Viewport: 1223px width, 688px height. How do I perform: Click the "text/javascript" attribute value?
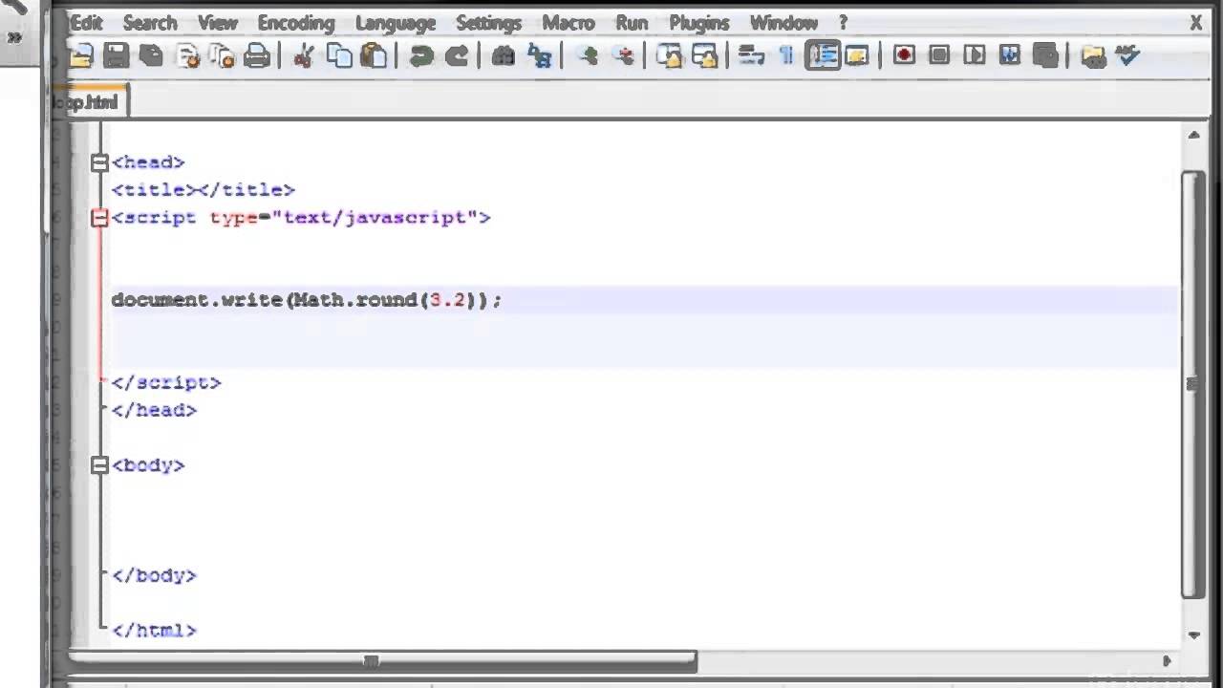tap(375, 218)
